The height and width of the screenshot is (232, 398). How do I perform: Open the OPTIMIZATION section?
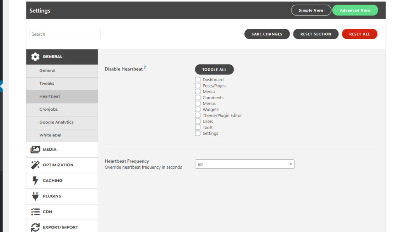[62, 165]
